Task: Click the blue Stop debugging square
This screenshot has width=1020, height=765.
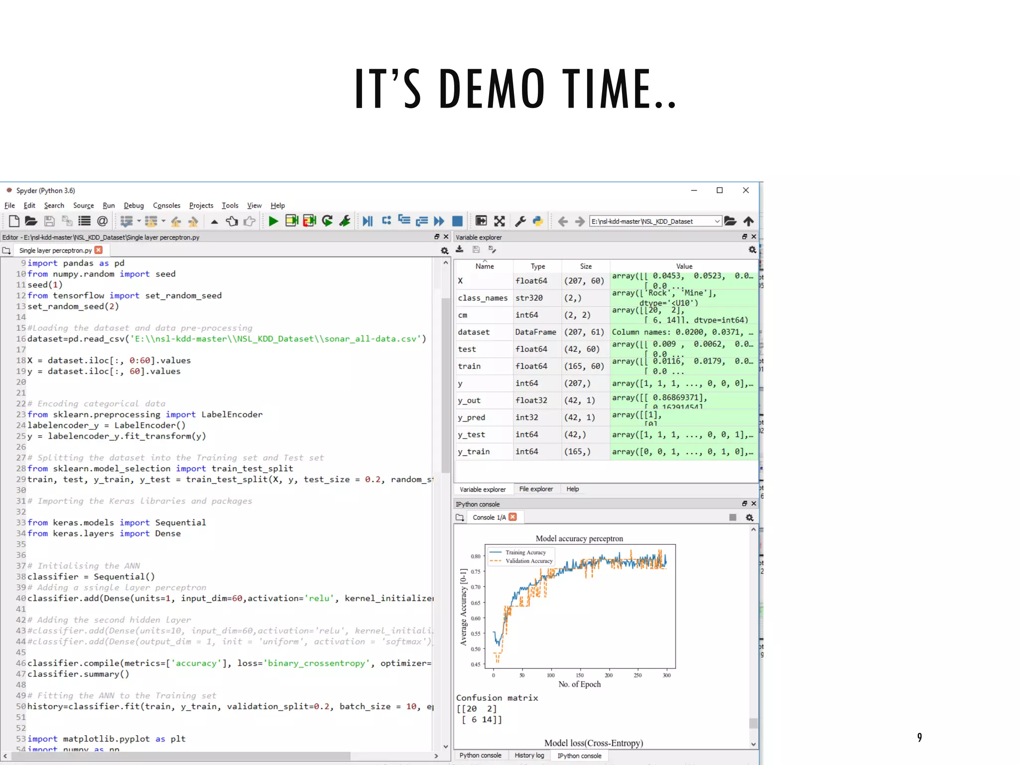Action: point(457,221)
